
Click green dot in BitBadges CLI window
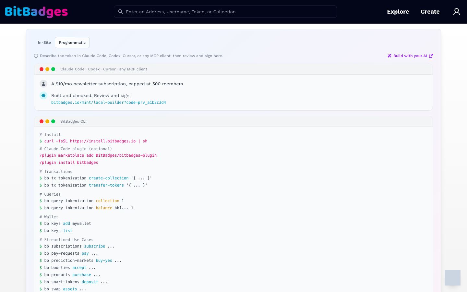coord(53,121)
